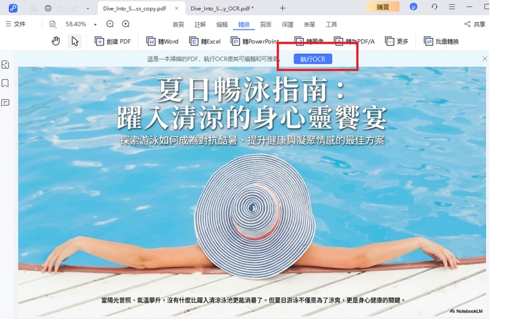Click 創建 PDF create button
The height and width of the screenshot is (319, 515).
point(113,41)
